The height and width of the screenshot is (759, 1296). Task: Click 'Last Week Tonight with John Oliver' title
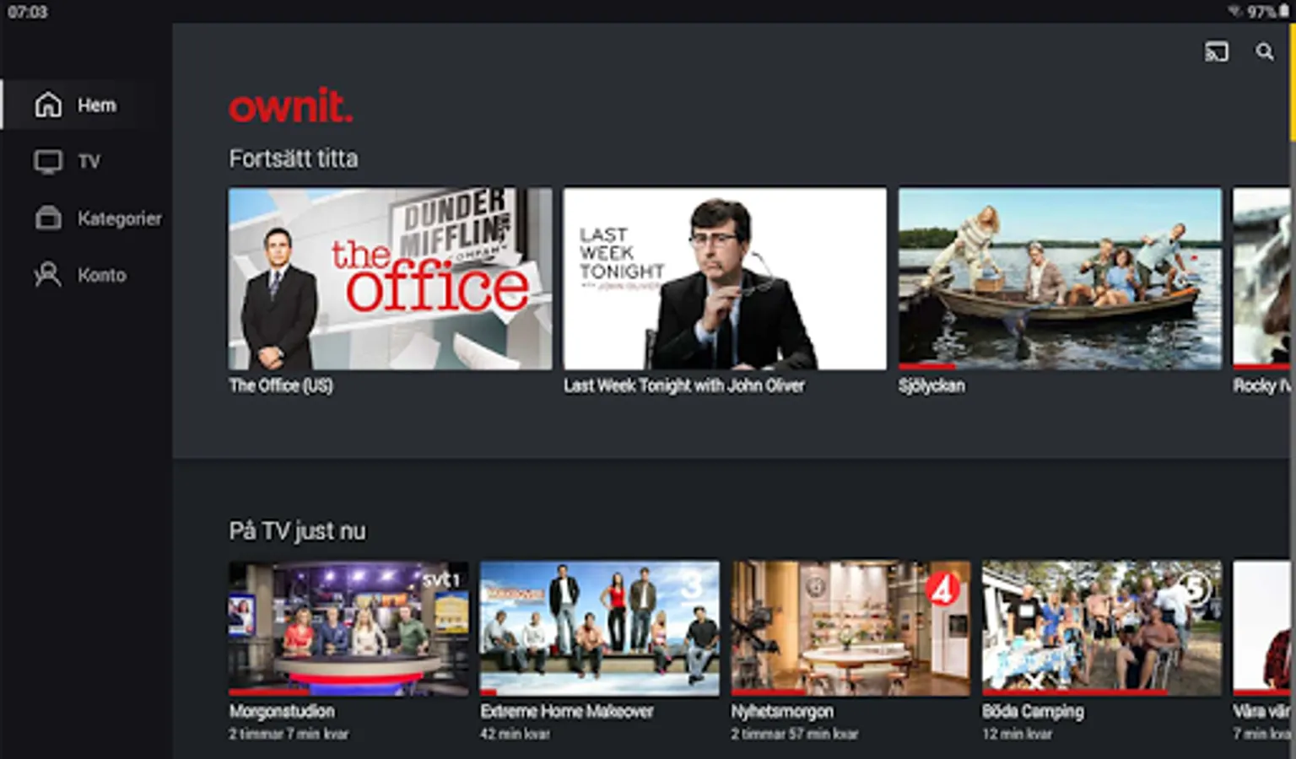[x=684, y=385]
